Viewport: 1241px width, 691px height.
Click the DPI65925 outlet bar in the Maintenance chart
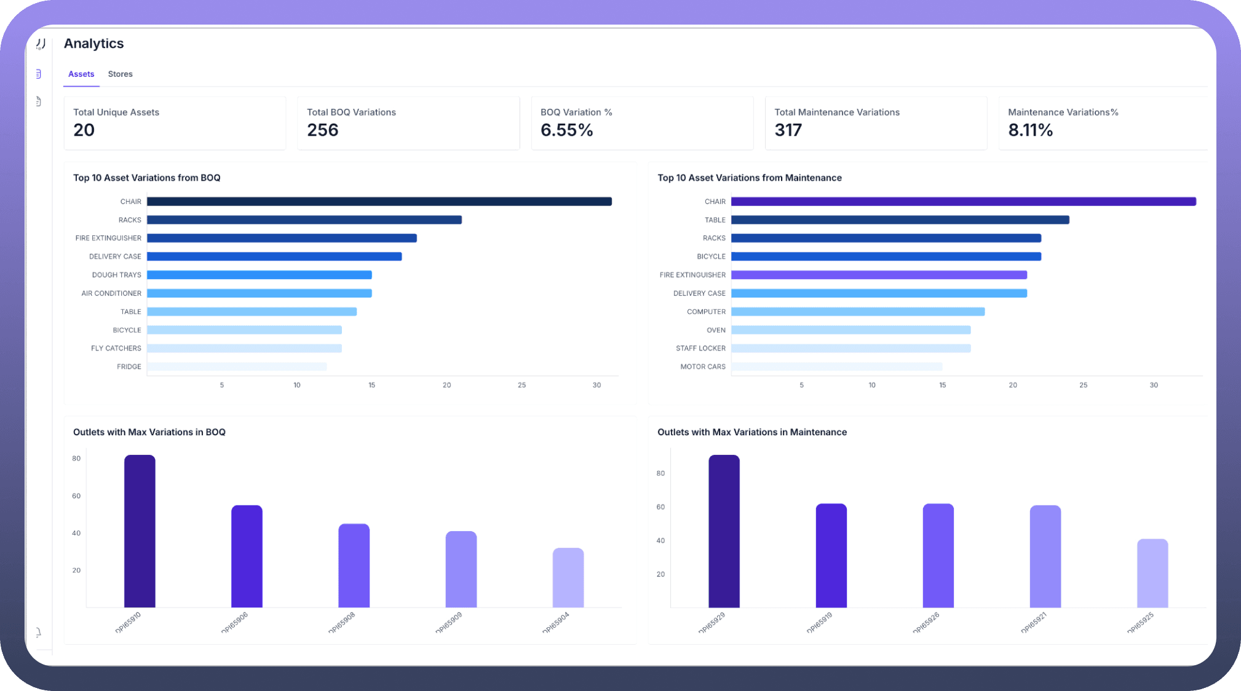point(1152,573)
